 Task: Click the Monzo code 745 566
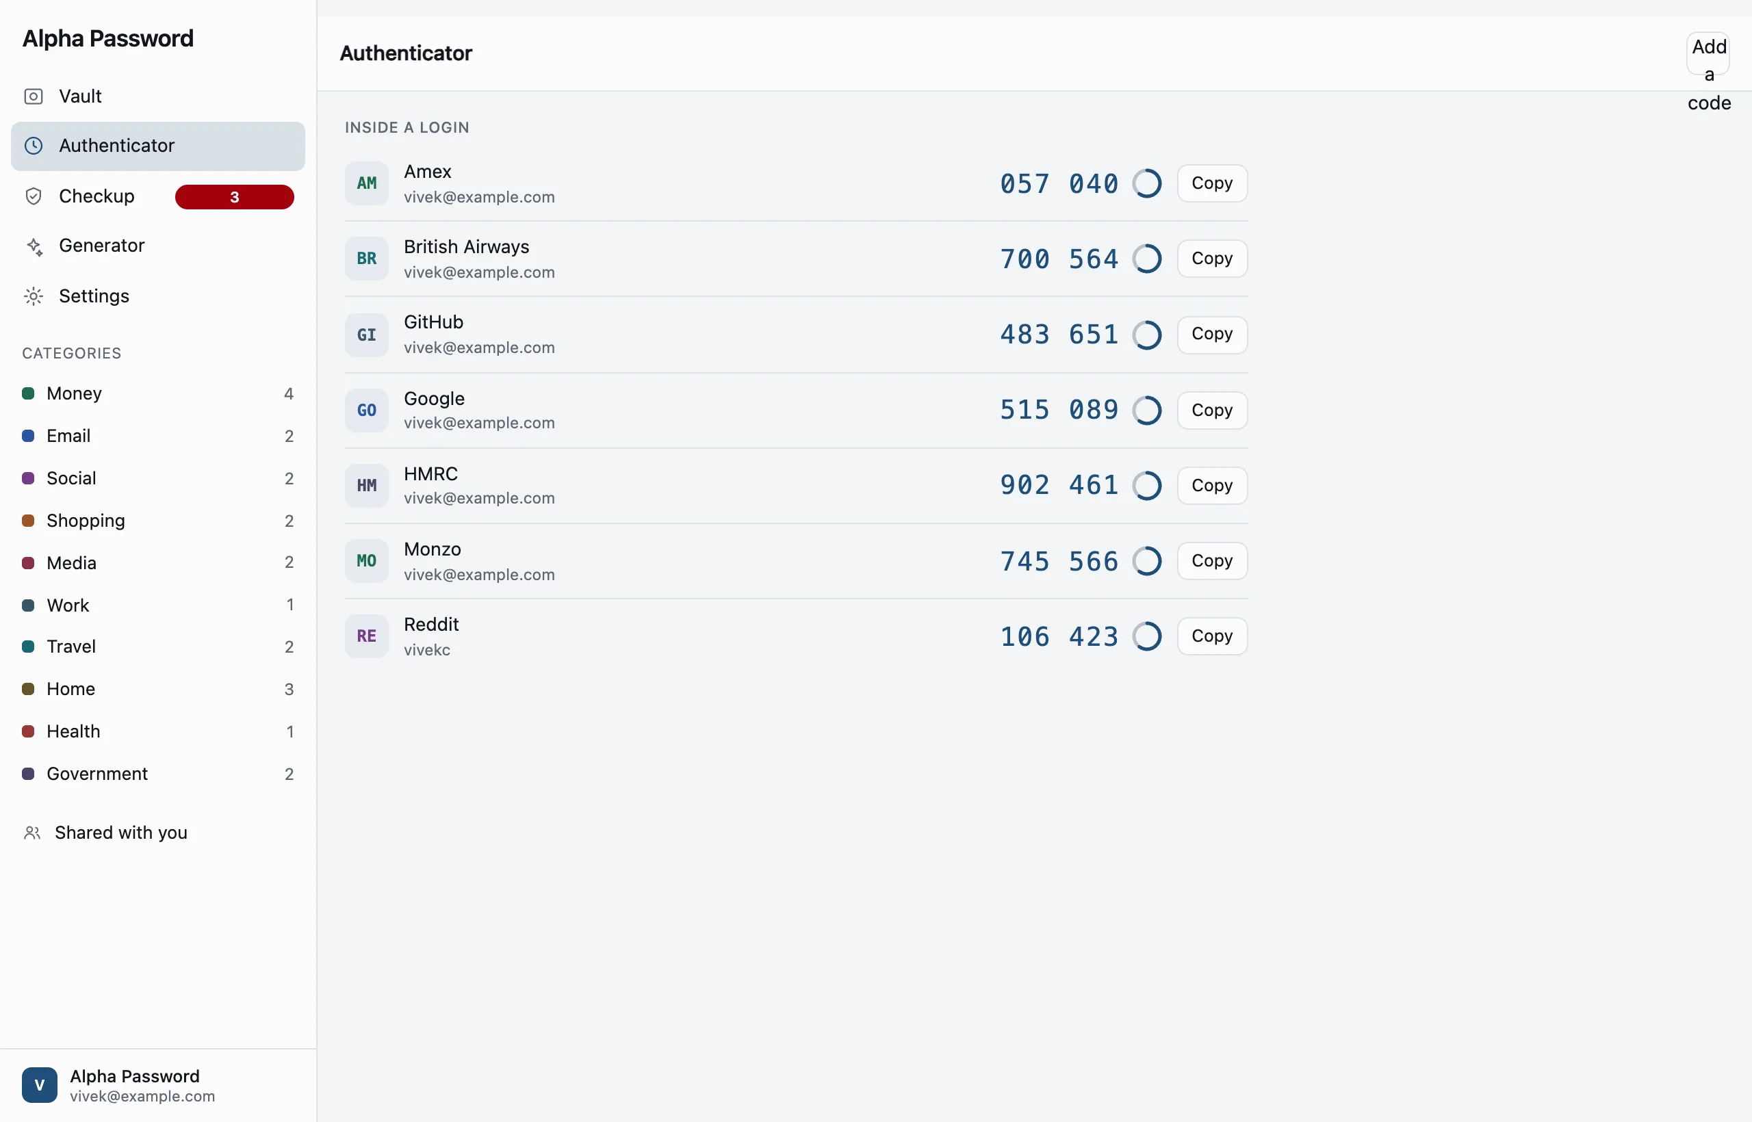[x=1059, y=561]
